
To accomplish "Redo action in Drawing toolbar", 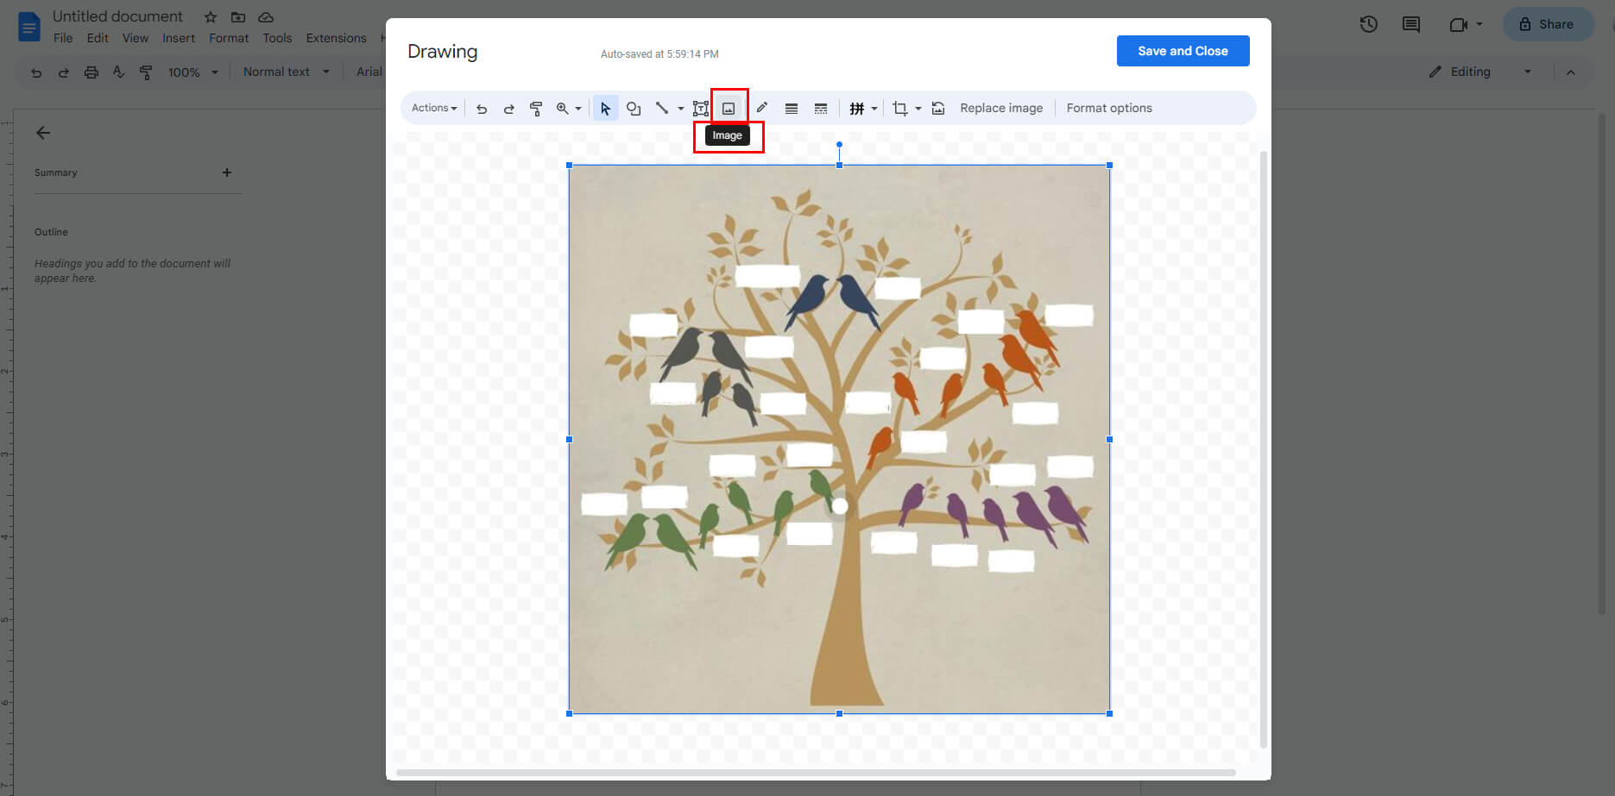I will [509, 109].
